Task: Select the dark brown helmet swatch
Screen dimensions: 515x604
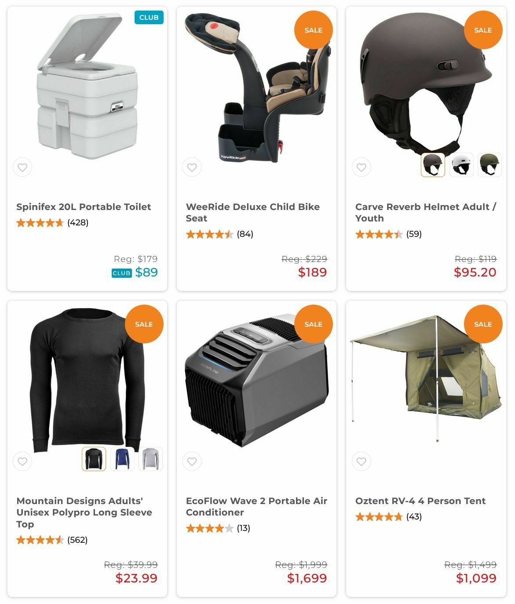Action: [x=433, y=165]
